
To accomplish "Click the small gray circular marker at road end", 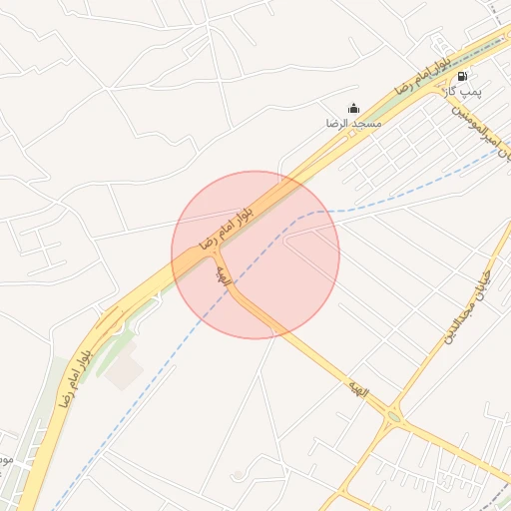I will point(238,475).
